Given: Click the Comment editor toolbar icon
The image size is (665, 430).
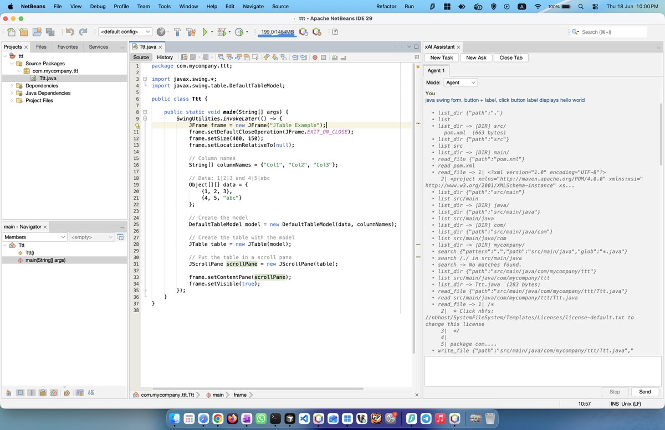Looking at the screenshot, I should (x=335, y=57).
